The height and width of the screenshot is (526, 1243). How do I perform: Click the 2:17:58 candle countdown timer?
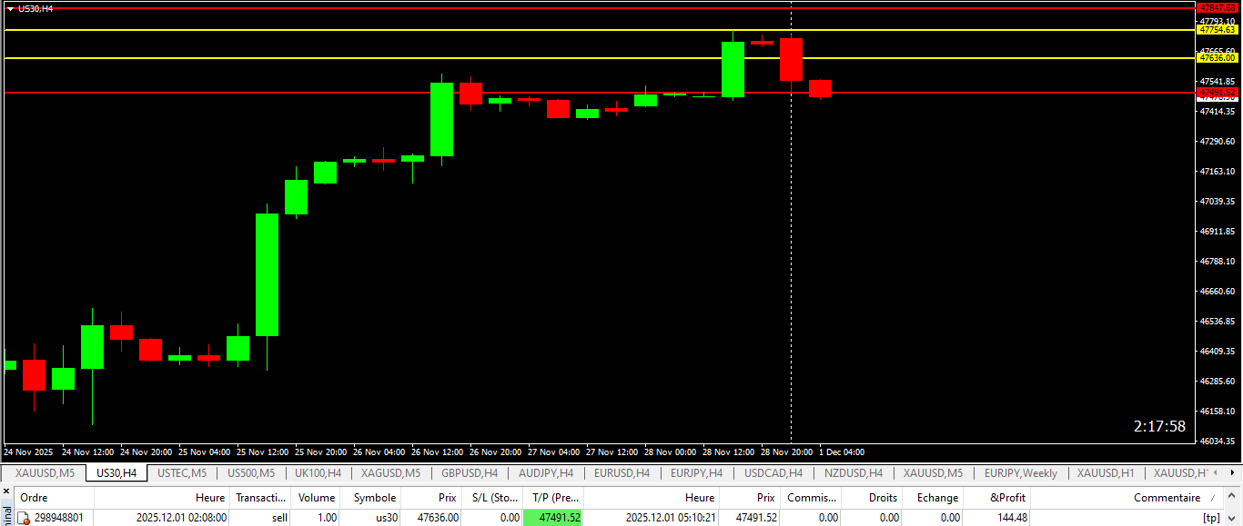tap(1159, 426)
